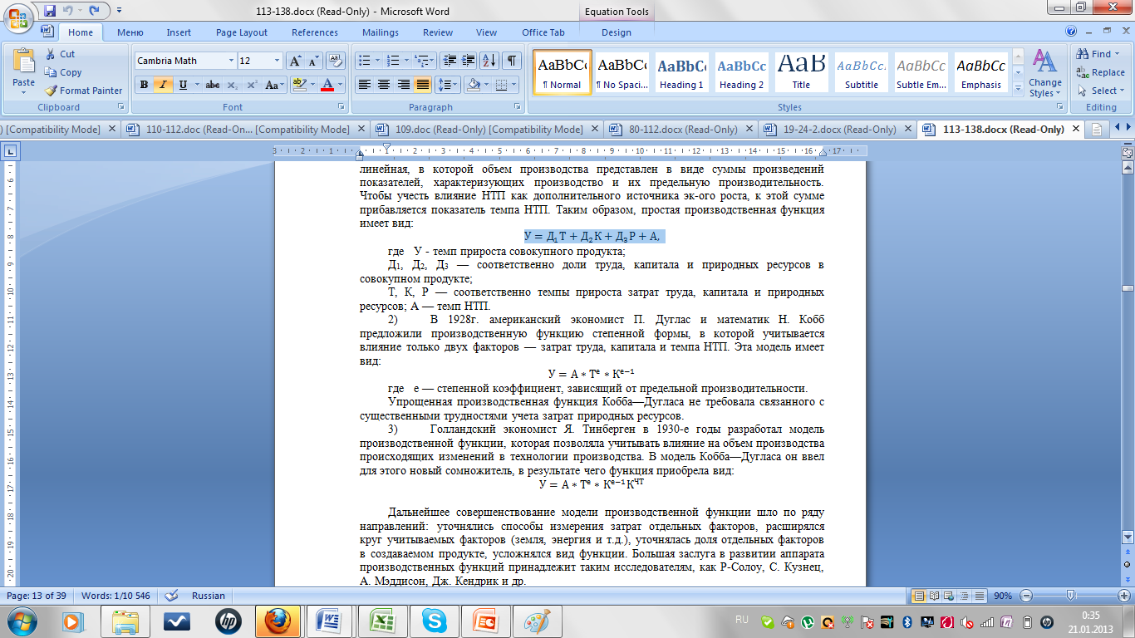Open the Office Button menu
1135x638 pixels.
pos(18,17)
